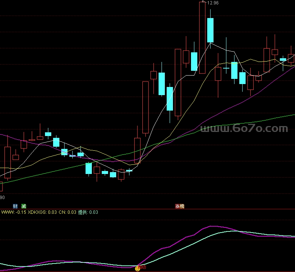
Task: Select the CN: 0.03 indicator value
Action: pyautogui.click(x=67, y=212)
